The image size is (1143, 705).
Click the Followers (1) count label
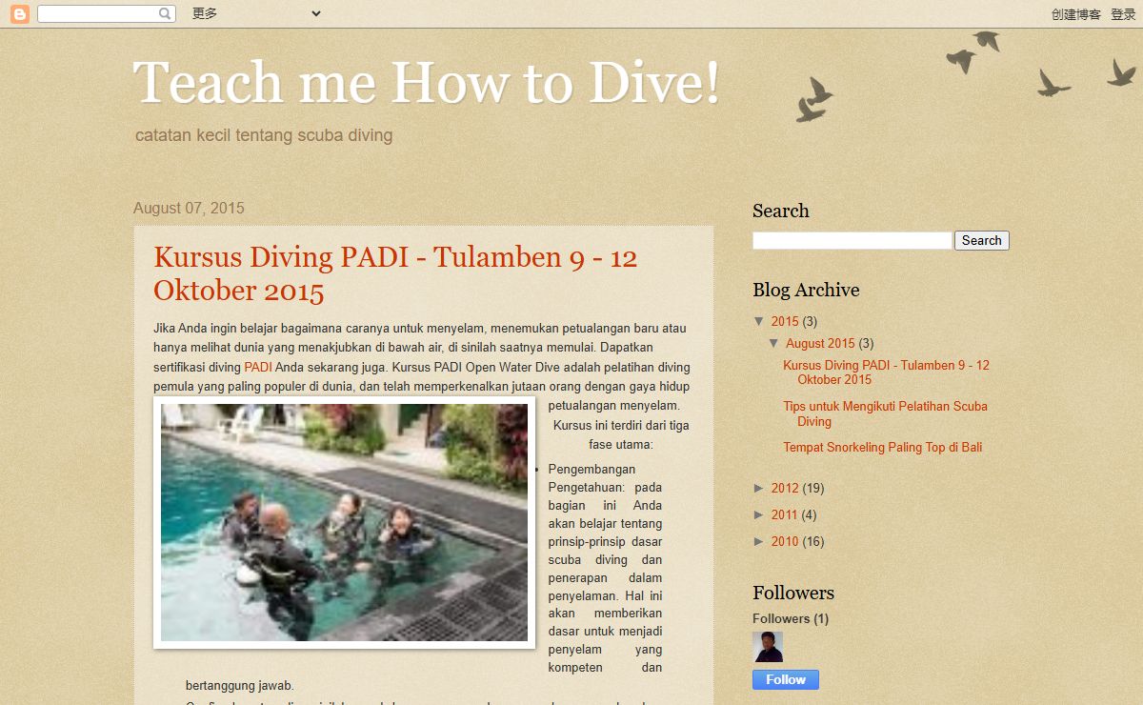pos(791,618)
